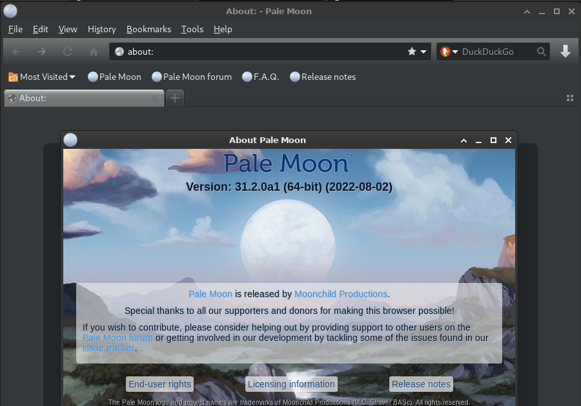This screenshot has height=406, width=581.
Task: Close the About: tab
Action: 154,98
